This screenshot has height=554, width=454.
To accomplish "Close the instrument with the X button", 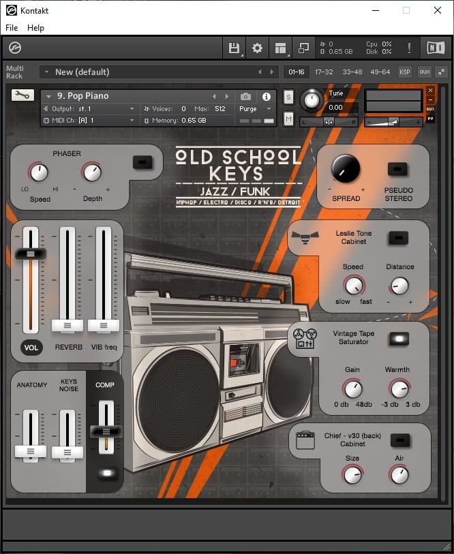I will [x=430, y=91].
